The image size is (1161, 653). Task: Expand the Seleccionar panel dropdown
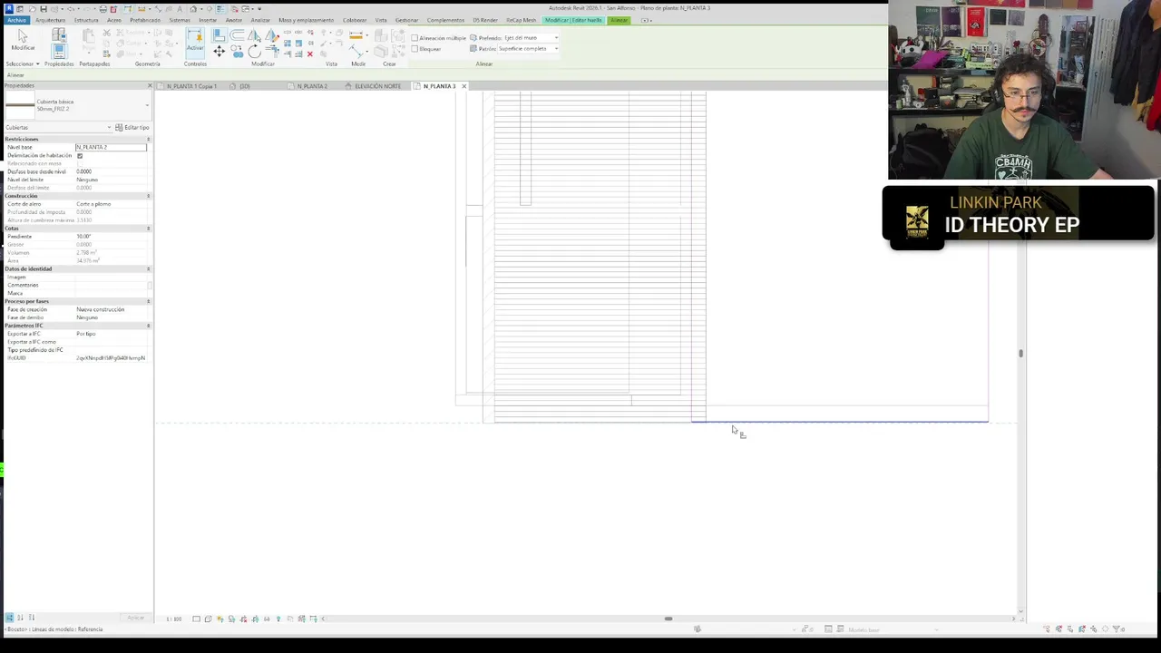[23, 63]
